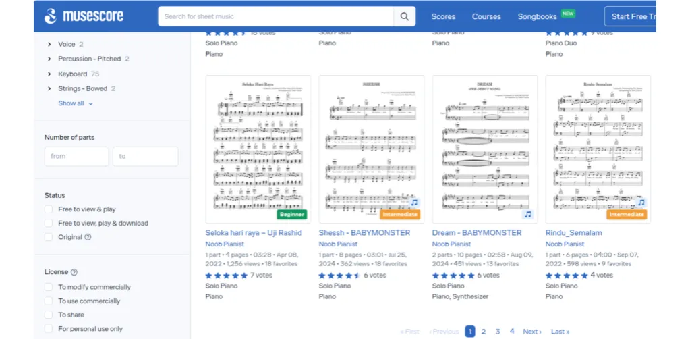Open the Songbooks menu
Screen dimensions: 690x339
pos(537,16)
